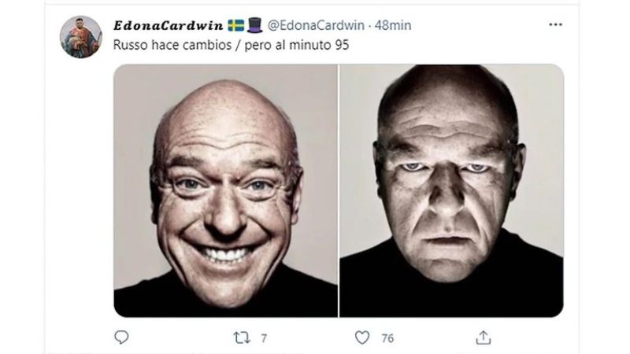630x354 pixels.
Task: Click the like count 76
Action: tap(386, 338)
